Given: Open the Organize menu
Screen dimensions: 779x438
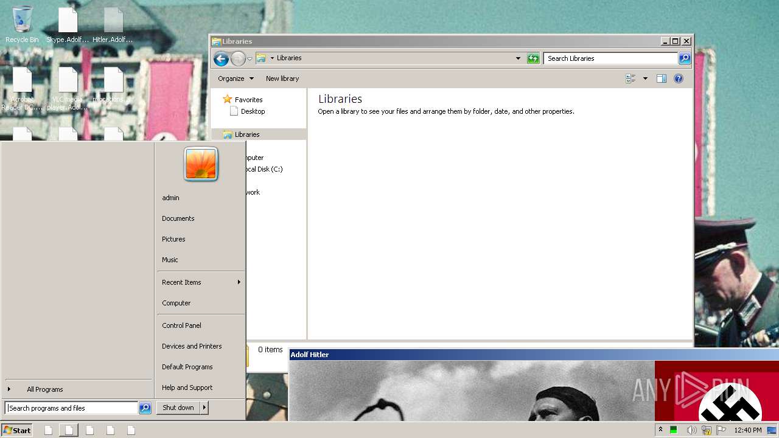Looking at the screenshot, I should [236, 78].
